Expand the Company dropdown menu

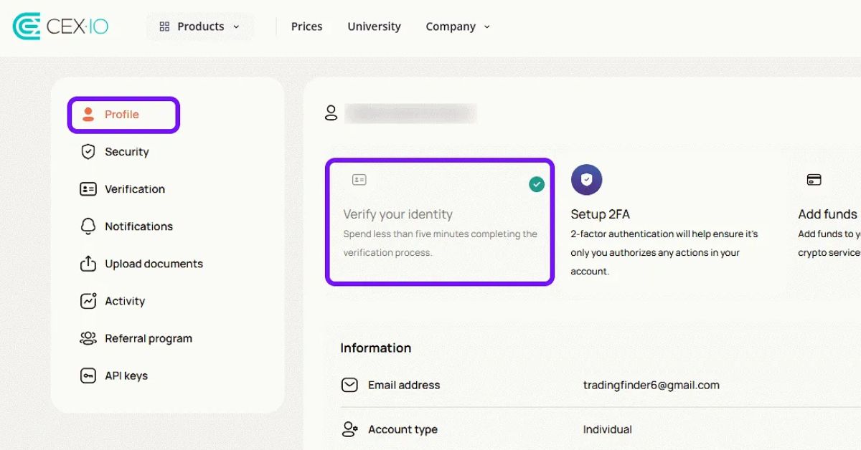tap(458, 27)
